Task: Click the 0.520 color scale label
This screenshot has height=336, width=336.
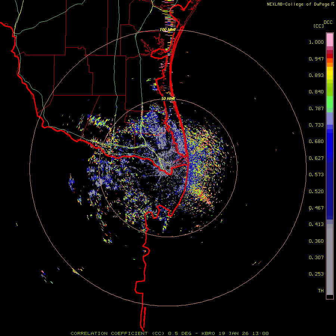Action: click(x=316, y=192)
